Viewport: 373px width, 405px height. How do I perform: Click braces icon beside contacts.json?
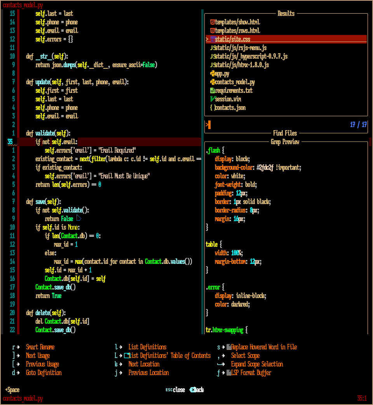point(213,108)
